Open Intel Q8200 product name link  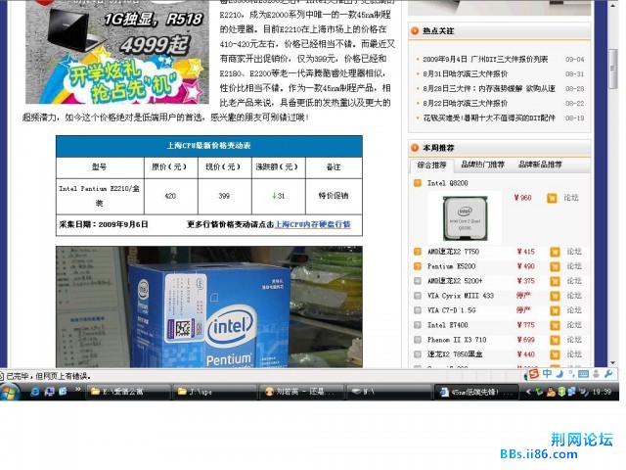click(x=448, y=183)
